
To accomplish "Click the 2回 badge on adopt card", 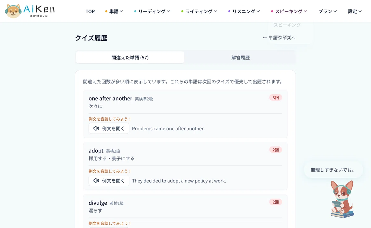I will [275, 150].
